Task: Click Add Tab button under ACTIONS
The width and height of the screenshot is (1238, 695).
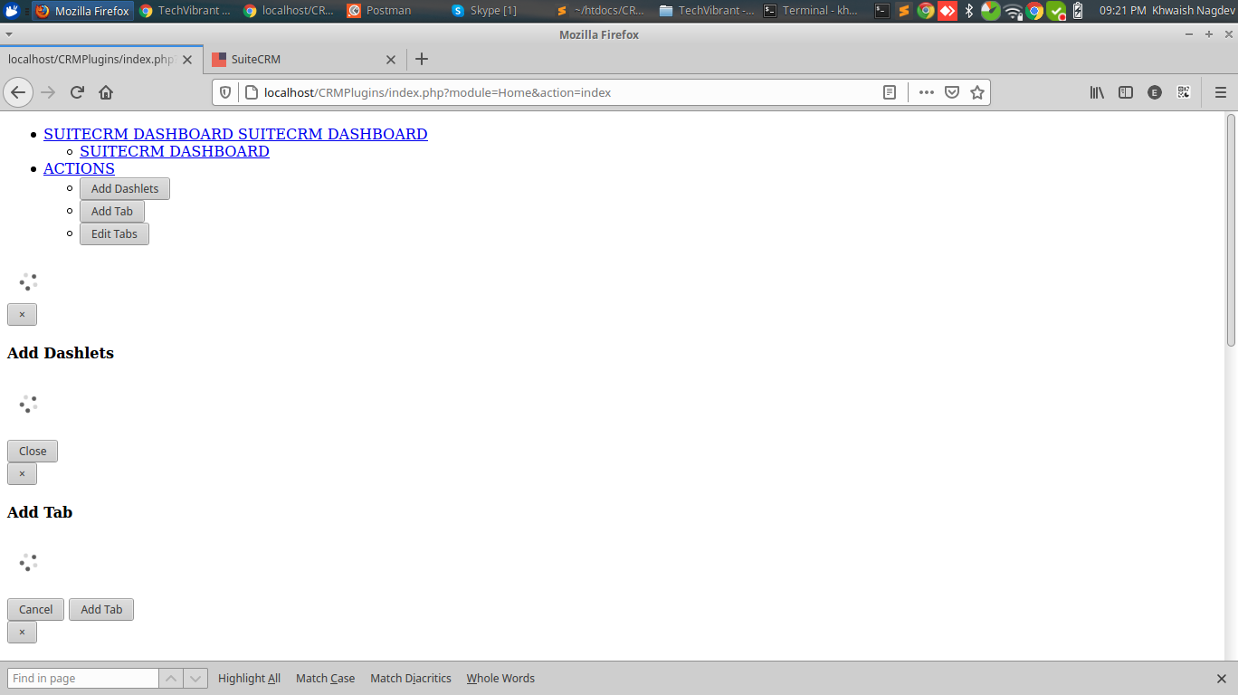Action: pyautogui.click(x=112, y=212)
